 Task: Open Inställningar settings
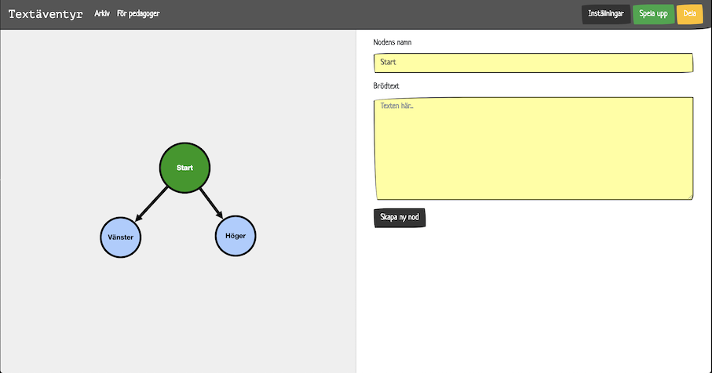coord(606,14)
